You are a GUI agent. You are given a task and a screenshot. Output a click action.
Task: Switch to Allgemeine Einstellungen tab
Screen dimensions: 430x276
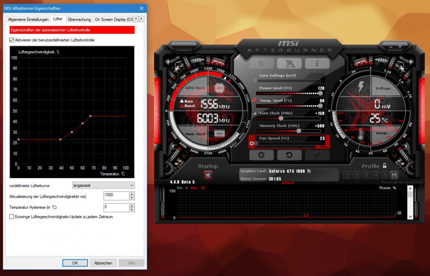point(28,20)
